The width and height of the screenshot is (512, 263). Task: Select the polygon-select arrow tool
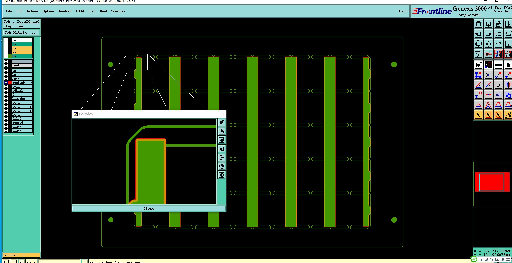[498, 115]
